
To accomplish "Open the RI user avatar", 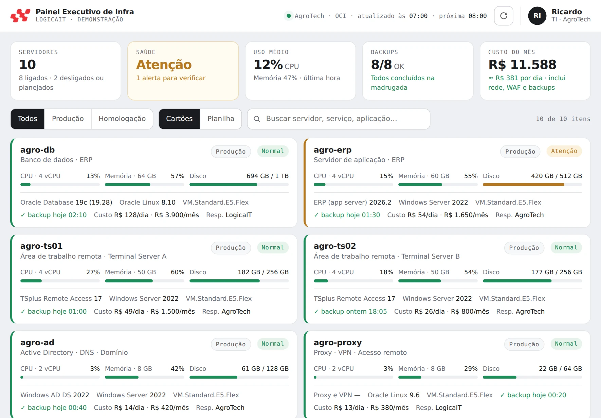I will [537, 16].
